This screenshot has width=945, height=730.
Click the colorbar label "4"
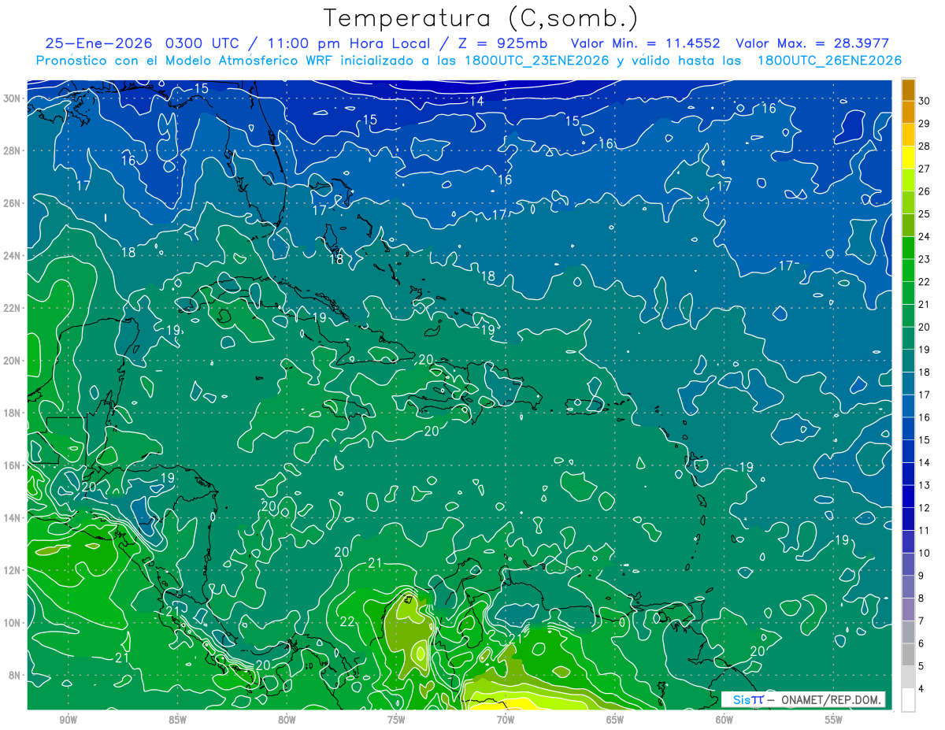[x=922, y=689]
